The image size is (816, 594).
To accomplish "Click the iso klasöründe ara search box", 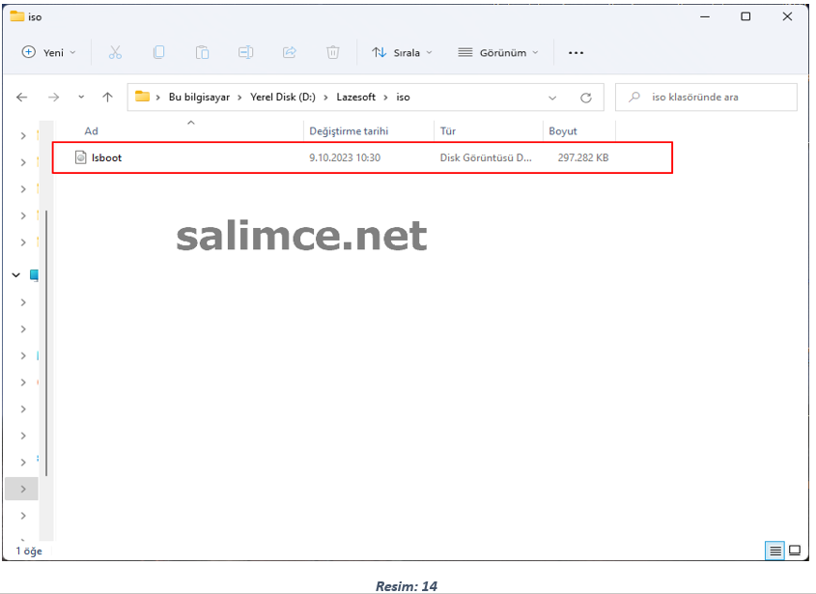I will 715,98.
